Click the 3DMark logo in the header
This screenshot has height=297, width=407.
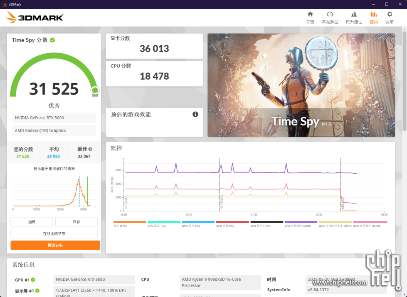coord(35,17)
